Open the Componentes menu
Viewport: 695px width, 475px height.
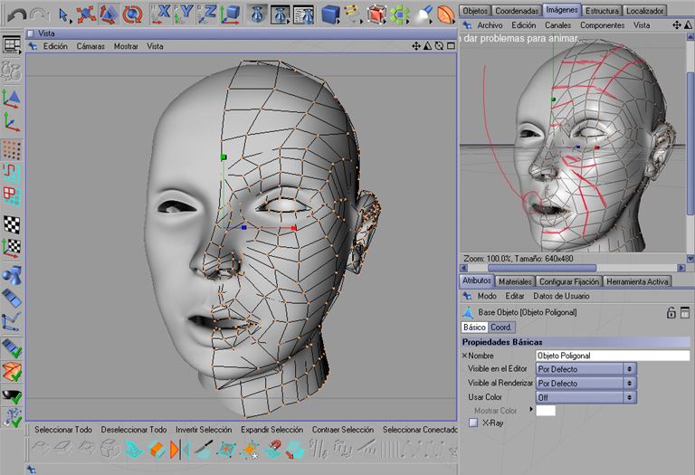(x=602, y=25)
